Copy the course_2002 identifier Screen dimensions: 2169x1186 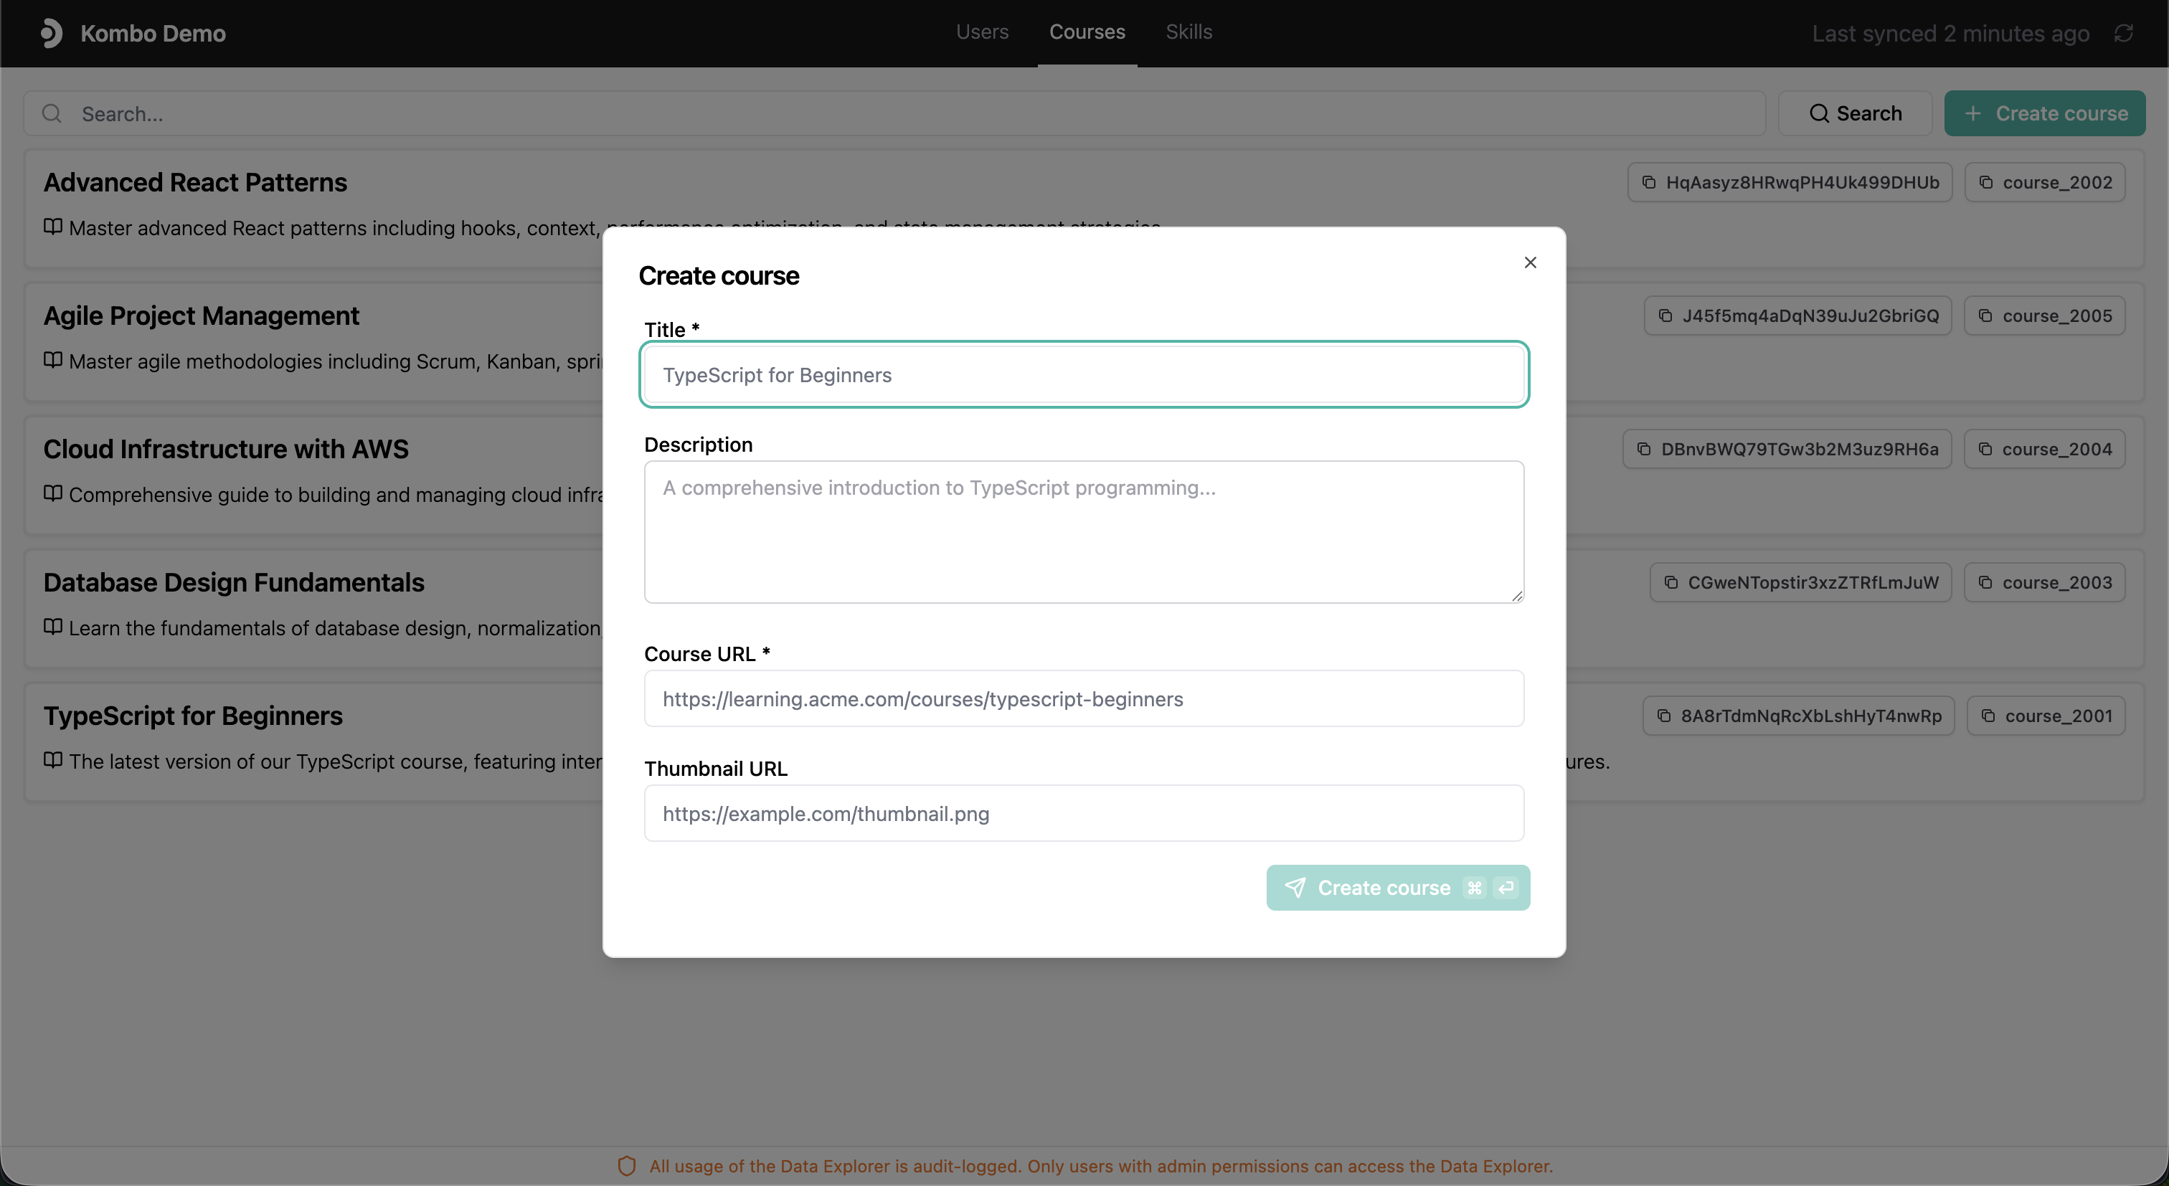tap(2044, 183)
